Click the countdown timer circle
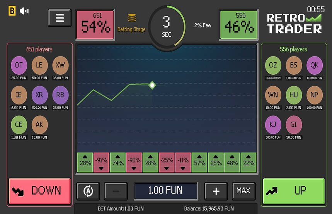This screenshot has width=332, height=214. (167, 27)
